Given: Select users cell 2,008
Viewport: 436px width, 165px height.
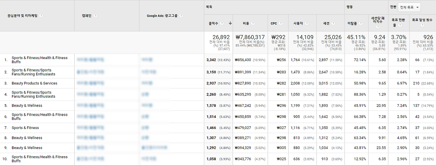Looking at the screenshot, I should pyautogui.click(x=295, y=83).
